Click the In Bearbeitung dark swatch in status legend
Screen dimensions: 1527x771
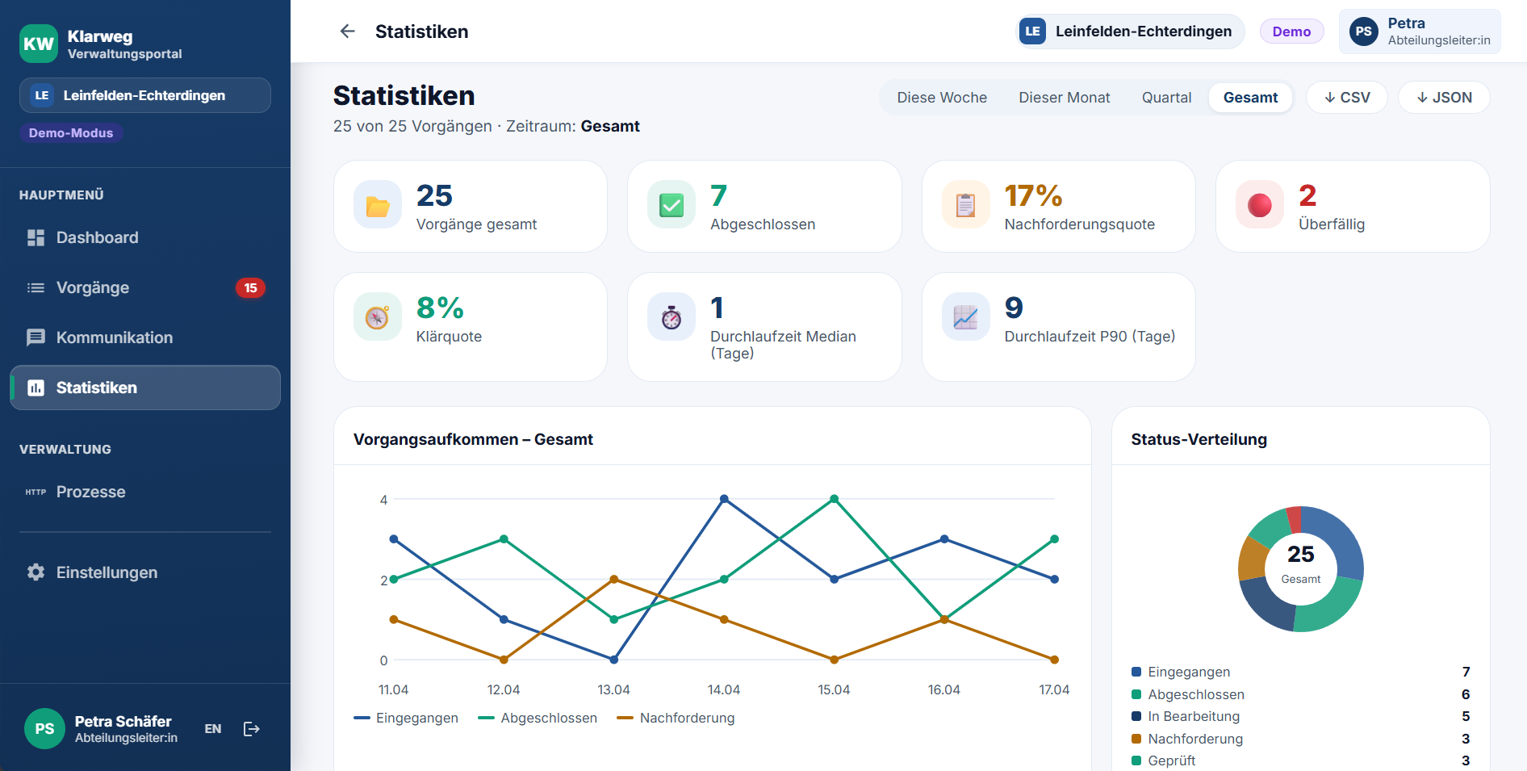1136,716
